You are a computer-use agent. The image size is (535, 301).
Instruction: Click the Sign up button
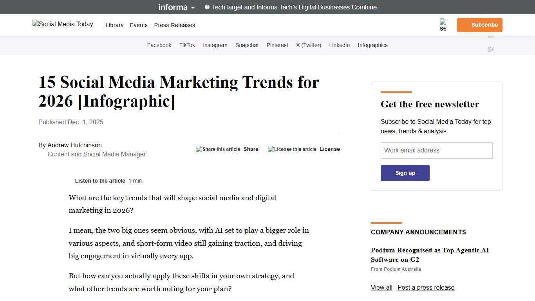405,173
